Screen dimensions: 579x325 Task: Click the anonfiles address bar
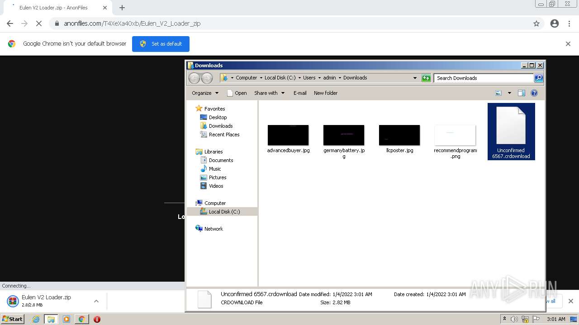[289, 23]
